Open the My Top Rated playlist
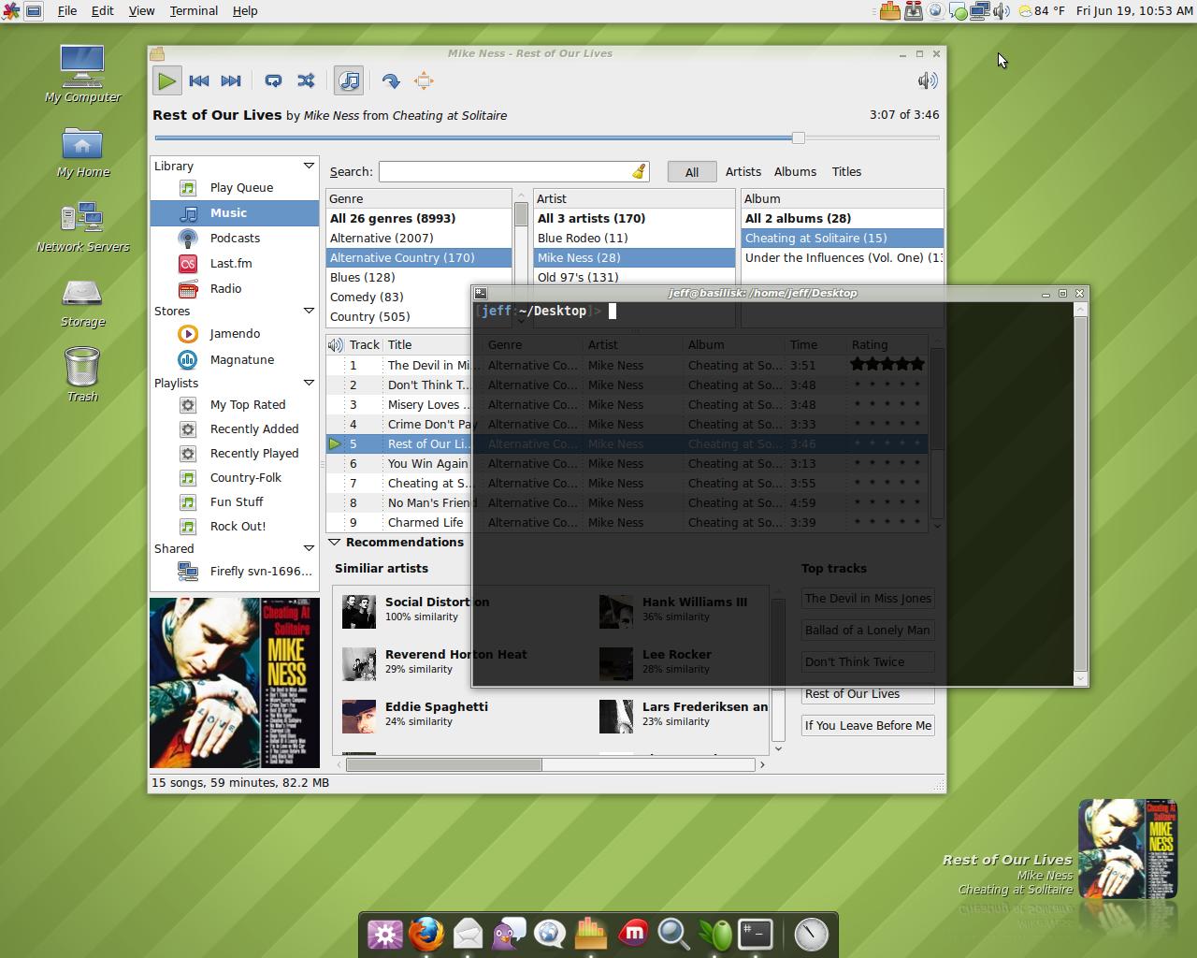The height and width of the screenshot is (958, 1197). point(235,404)
